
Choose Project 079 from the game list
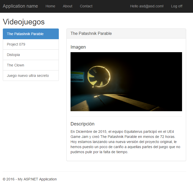click(x=31, y=44)
